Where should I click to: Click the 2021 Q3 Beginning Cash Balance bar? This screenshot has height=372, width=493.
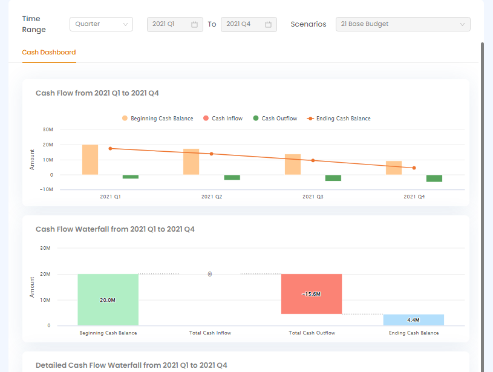(293, 165)
